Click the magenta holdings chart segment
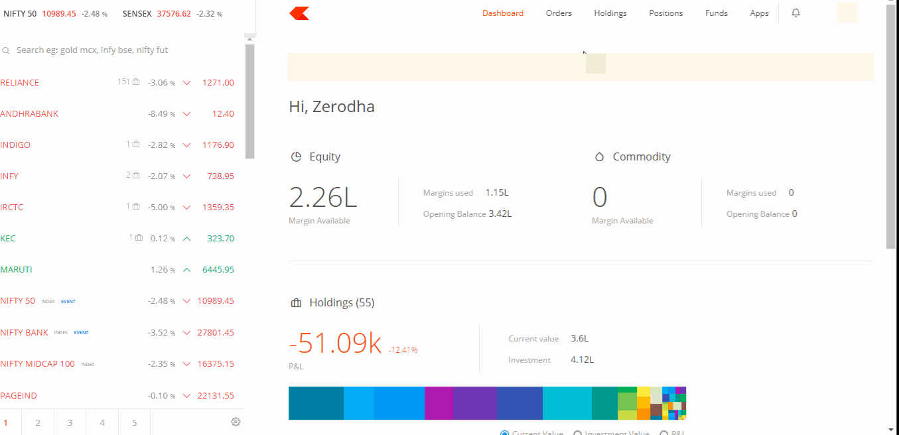The height and width of the screenshot is (435, 899). [x=439, y=403]
